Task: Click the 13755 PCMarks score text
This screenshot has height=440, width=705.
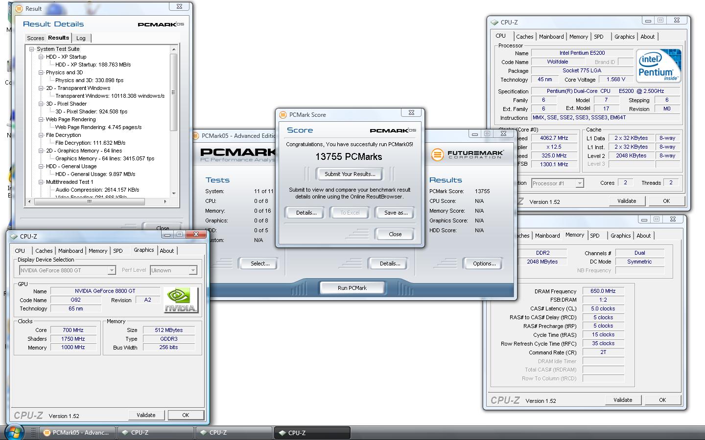Action: (x=349, y=156)
